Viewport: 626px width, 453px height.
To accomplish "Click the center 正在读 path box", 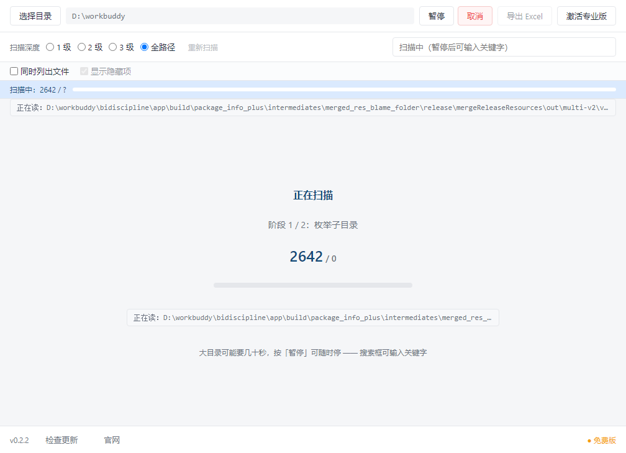I will (313, 318).
